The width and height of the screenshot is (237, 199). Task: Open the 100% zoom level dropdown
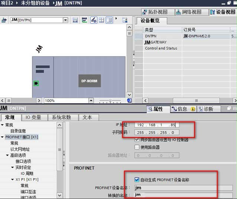91,100
